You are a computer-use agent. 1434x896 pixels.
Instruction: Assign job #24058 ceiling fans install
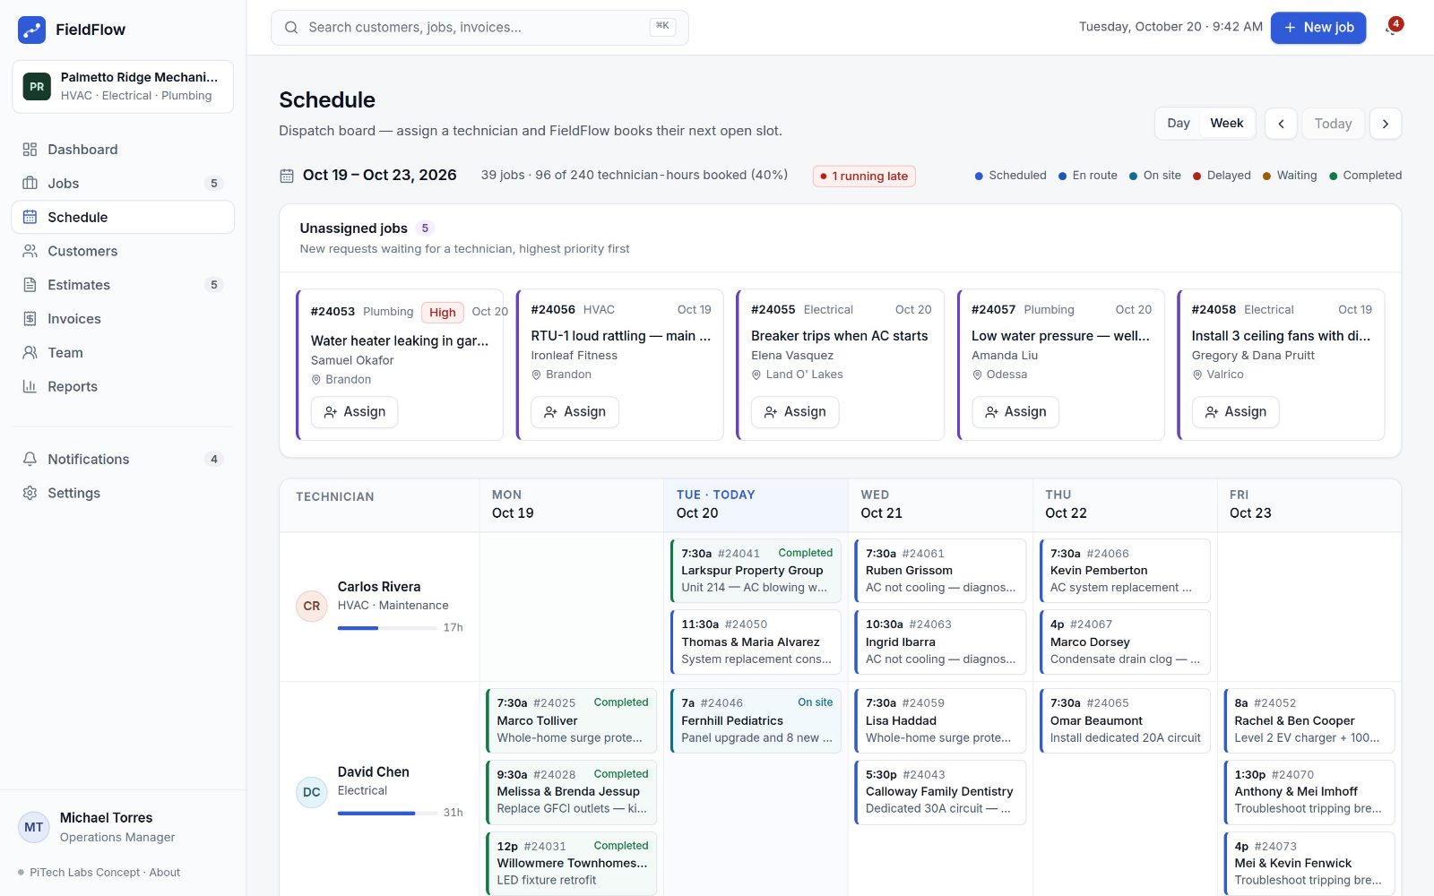[x=1235, y=412]
